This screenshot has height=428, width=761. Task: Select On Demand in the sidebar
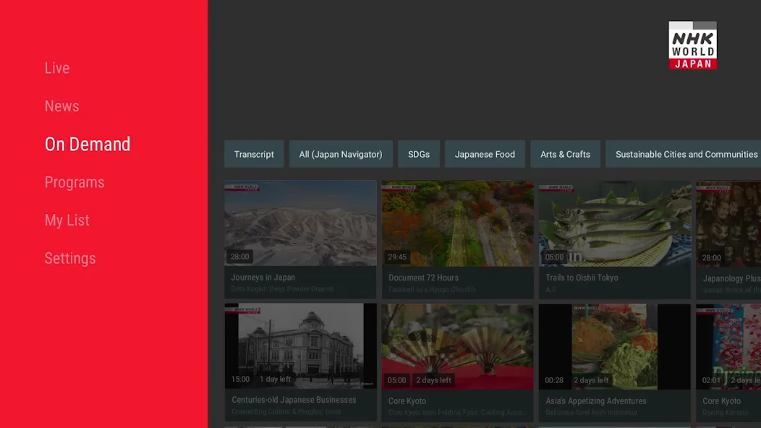[88, 144]
